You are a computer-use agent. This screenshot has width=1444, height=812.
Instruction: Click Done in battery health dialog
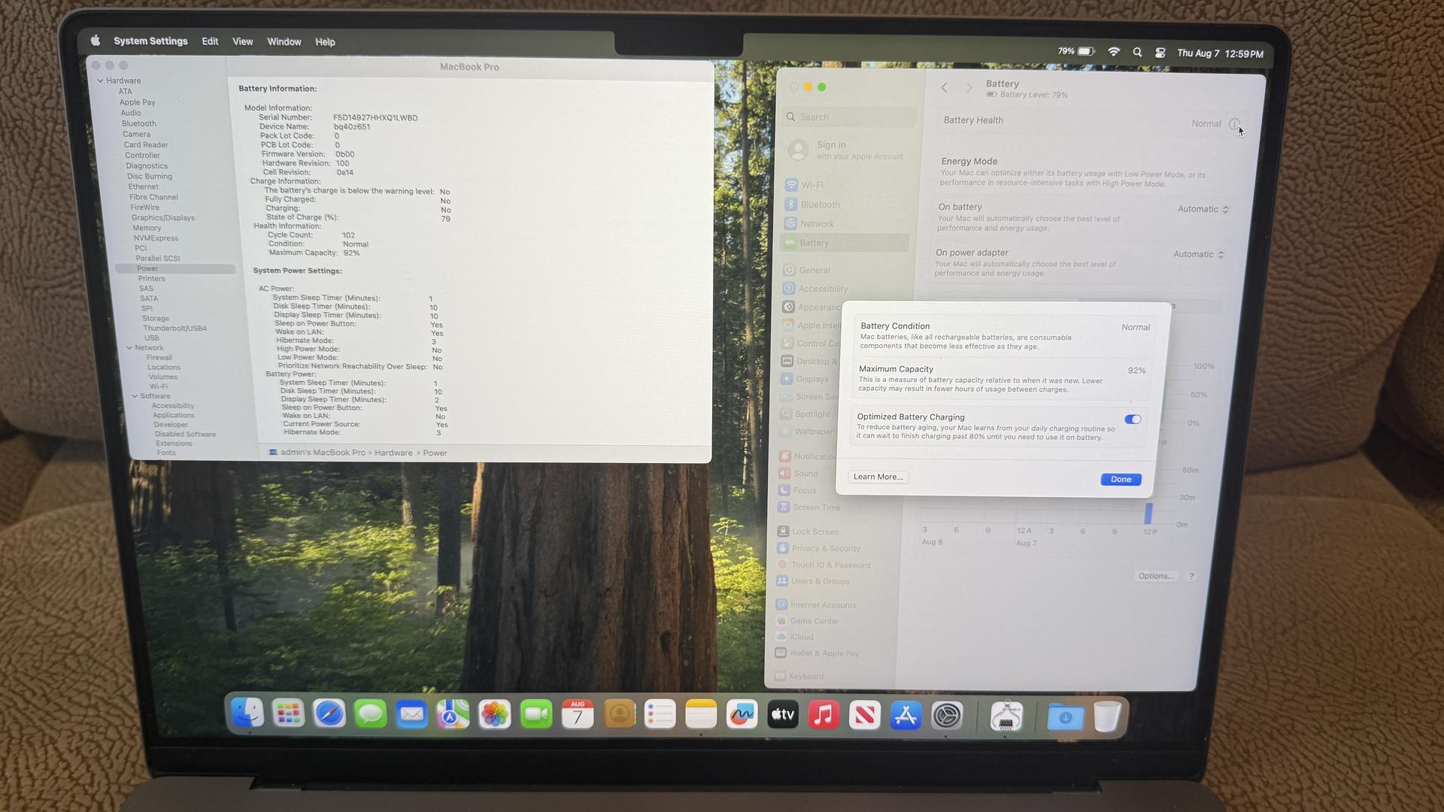point(1121,480)
